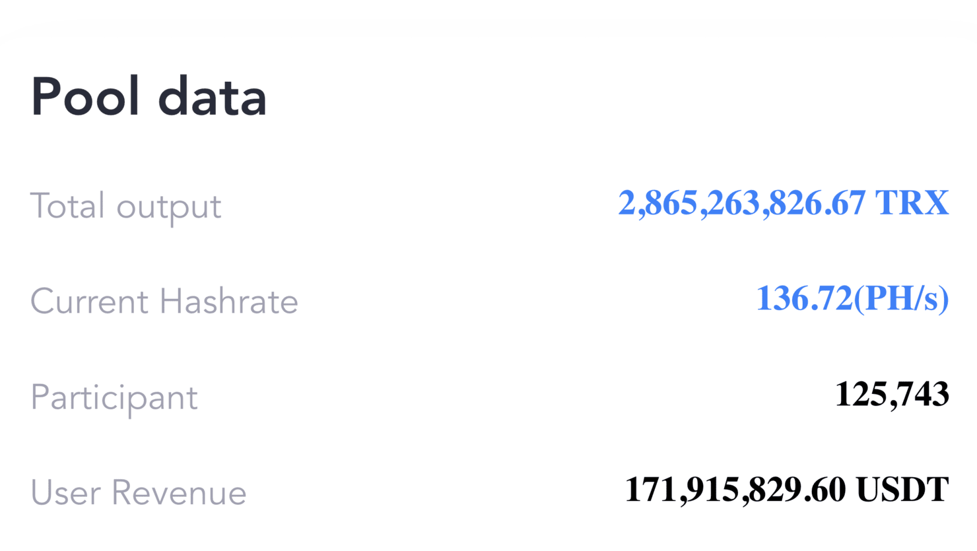Click the word data in heading
The height and width of the screenshot is (551, 977).
pos(213,97)
